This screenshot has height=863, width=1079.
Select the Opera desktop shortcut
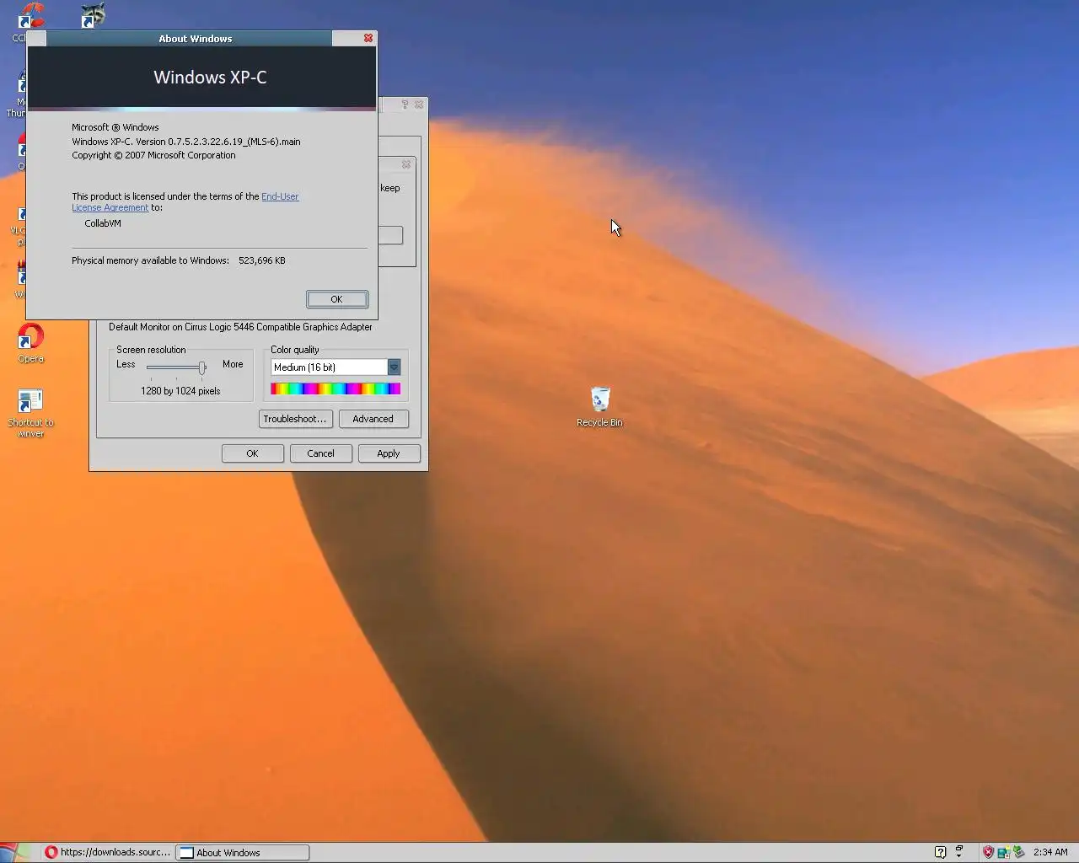30,343
